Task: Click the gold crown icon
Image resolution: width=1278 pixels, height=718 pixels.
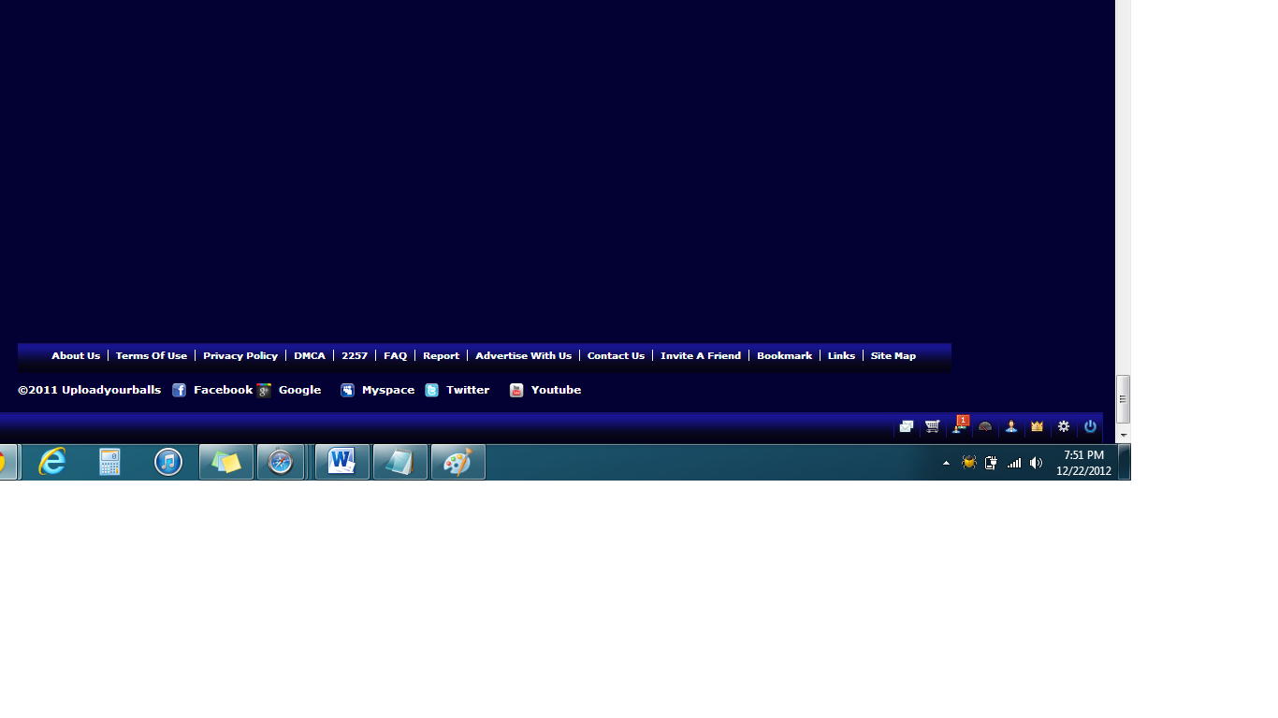Action: (1037, 426)
